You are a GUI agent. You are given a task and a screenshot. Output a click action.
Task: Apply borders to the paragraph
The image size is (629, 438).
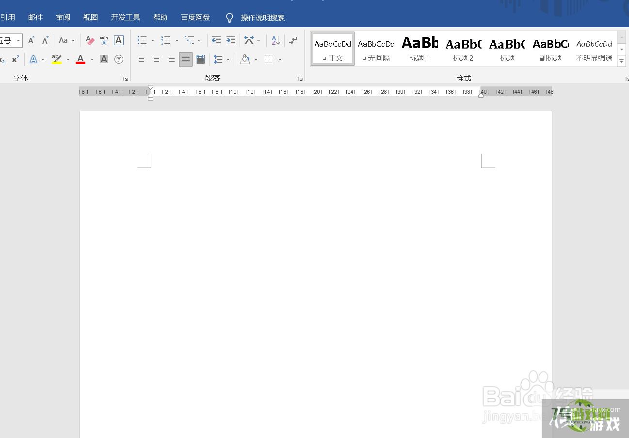coord(269,59)
